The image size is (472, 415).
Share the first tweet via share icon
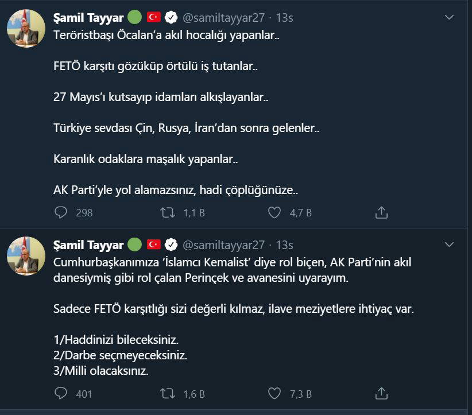[x=381, y=212]
